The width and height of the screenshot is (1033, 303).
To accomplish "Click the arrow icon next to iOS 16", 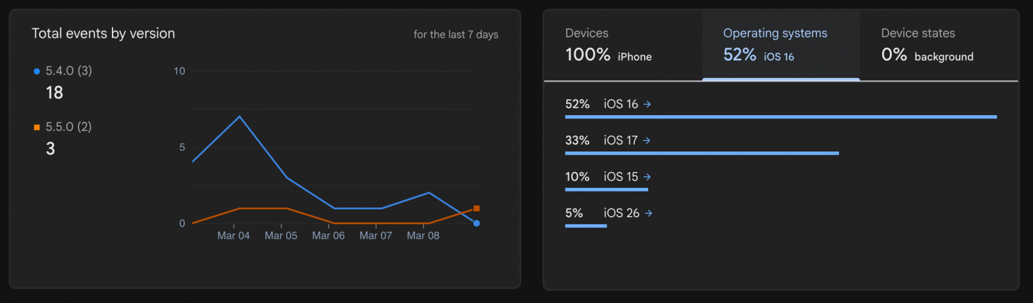I will click(x=648, y=104).
